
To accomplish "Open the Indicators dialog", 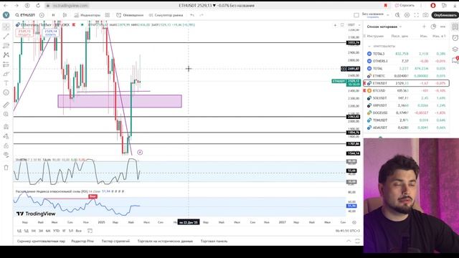I will click(x=87, y=15).
